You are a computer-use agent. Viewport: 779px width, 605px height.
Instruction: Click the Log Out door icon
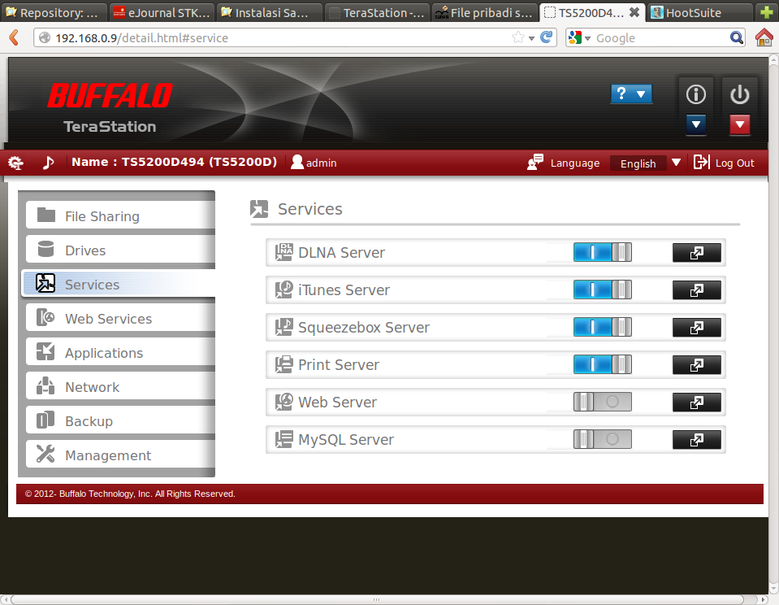pyautogui.click(x=702, y=162)
